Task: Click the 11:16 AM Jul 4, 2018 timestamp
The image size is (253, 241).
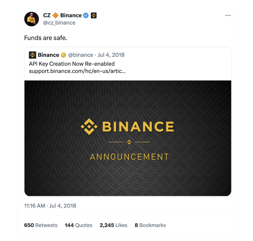Action: coord(50,206)
